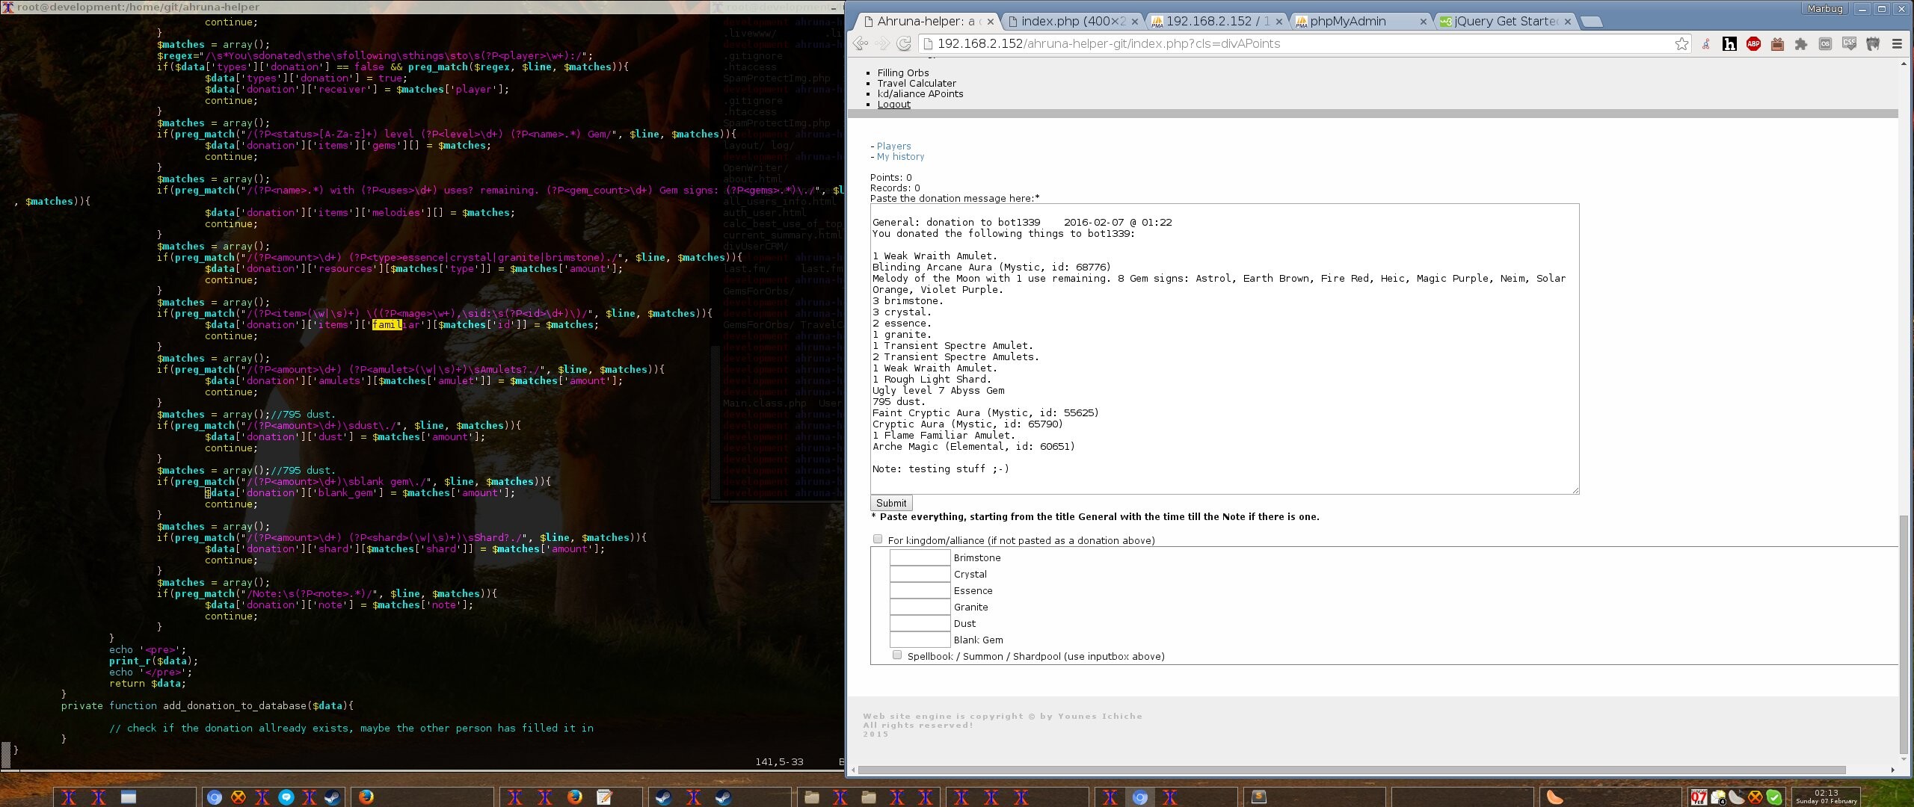The height and width of the screenshot is (807, 1914).
Task: Open the 'My history' link
Action: tap(900, 157)
